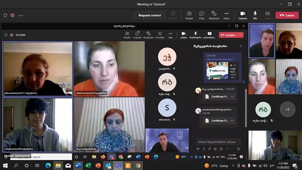Click the Request control button
This screenshot has width=302, height=170.
(x=150, y=15)
